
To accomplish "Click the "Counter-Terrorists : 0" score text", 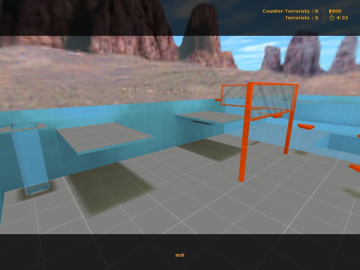I will coord(290,11).
